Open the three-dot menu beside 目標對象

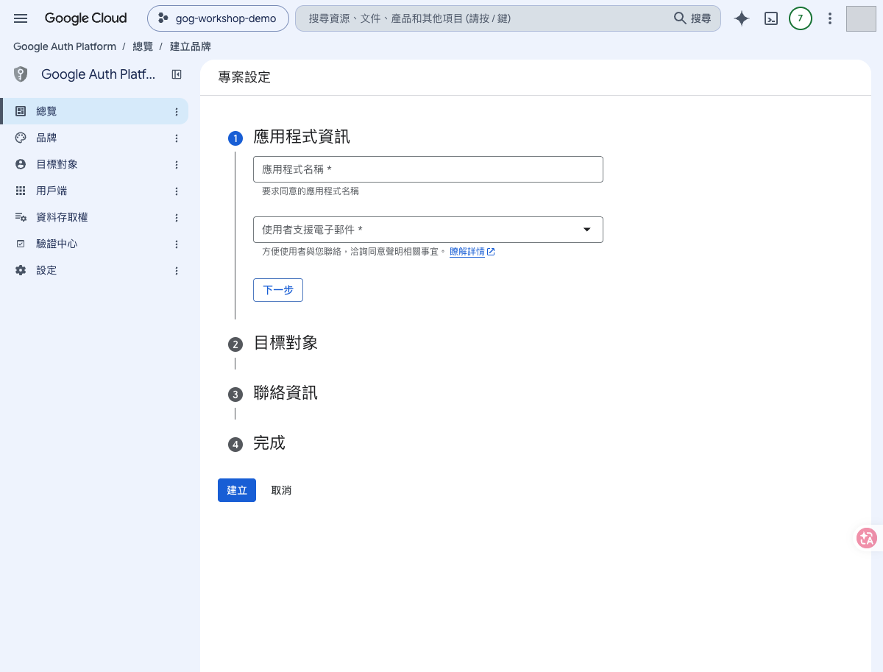pos(177,165)
